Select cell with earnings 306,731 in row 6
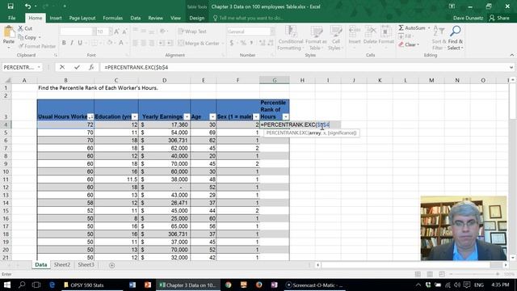 [164, 140]
